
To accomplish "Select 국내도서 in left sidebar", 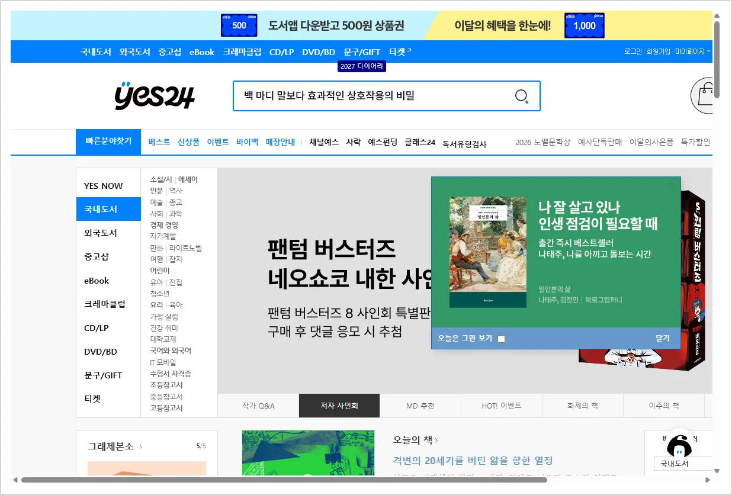I will [x=108, y=209].
